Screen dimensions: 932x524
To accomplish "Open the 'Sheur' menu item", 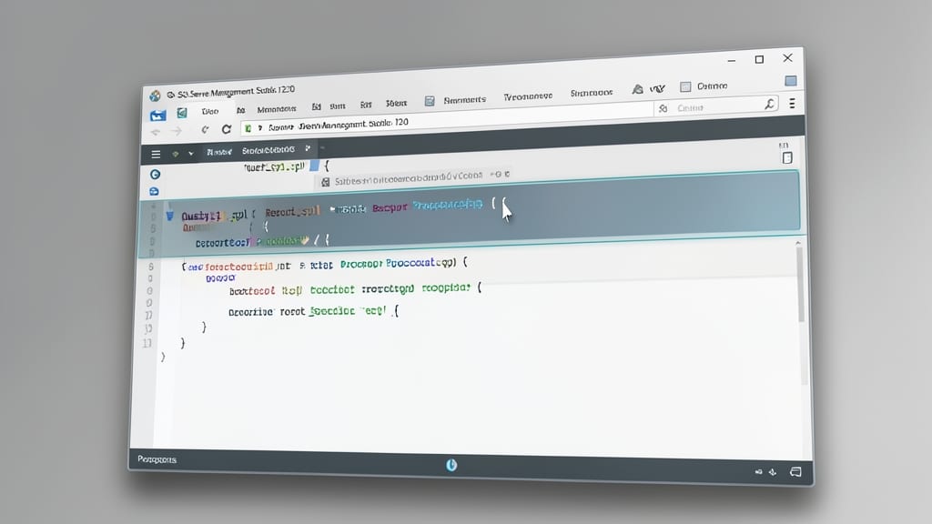I will point(397,104).
